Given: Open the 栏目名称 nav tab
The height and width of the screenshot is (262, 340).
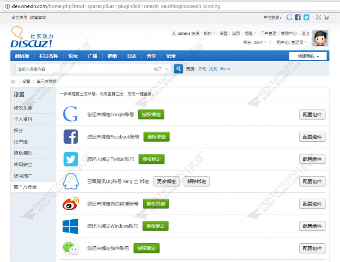Looking at the screenshot, I should [49, 56].
